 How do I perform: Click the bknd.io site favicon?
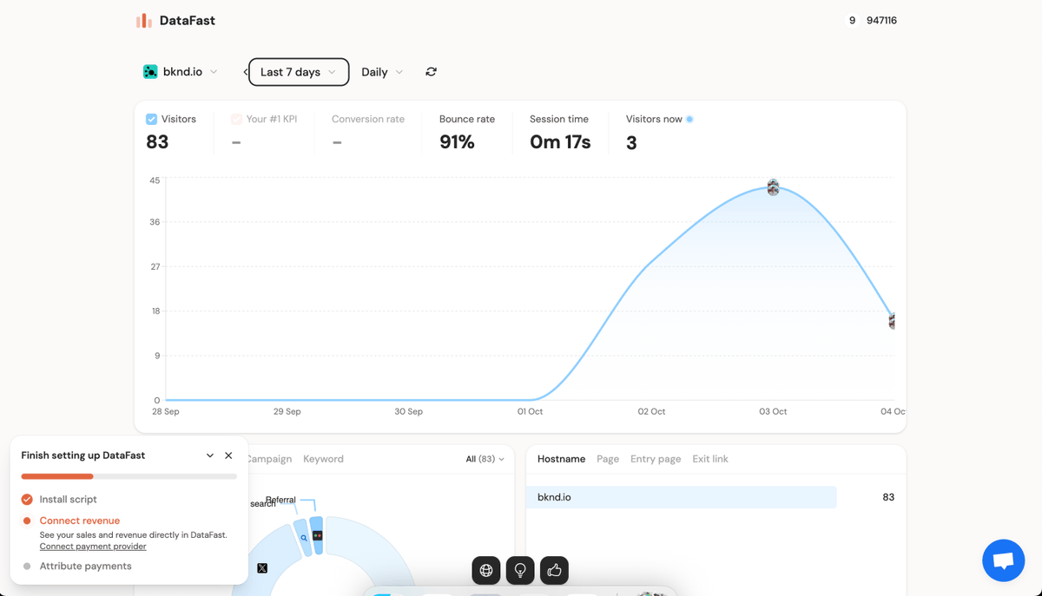[150, 72]
